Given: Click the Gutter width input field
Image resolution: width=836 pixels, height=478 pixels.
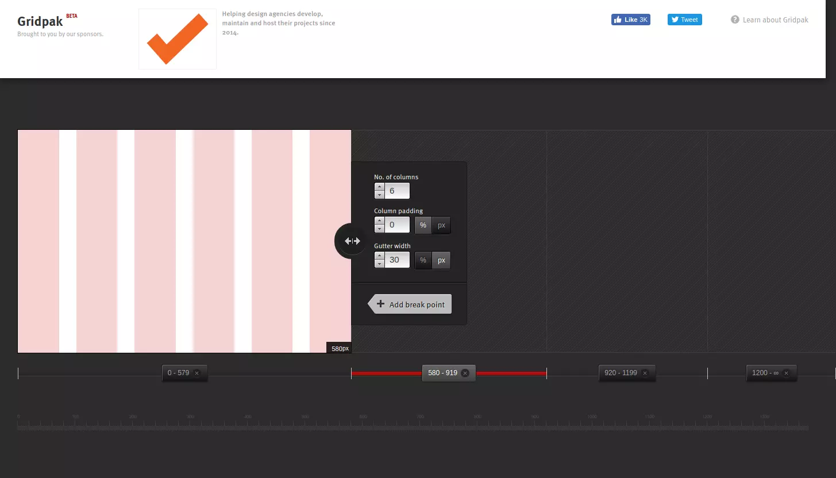Looking at the screenshot, I should click(x=397, y=260).
